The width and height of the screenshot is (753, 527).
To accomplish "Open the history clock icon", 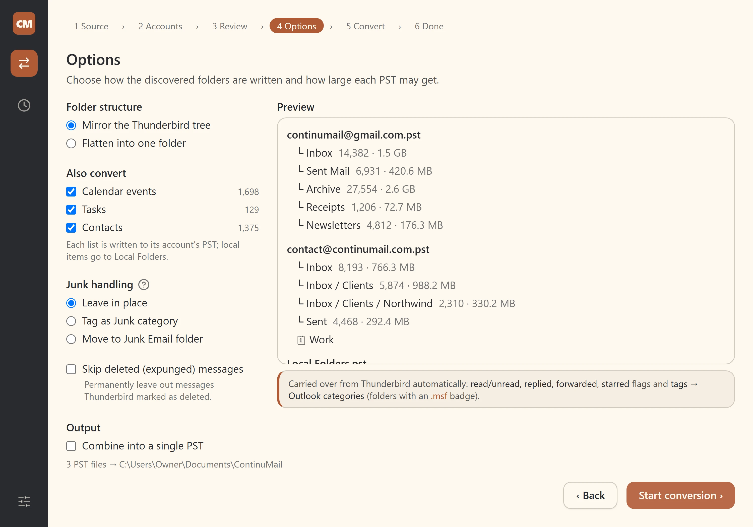I will pyautogui.click(x=24, y=105).
